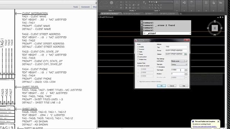Click Help in Attribute Definition dialog

tap(184, 86)
